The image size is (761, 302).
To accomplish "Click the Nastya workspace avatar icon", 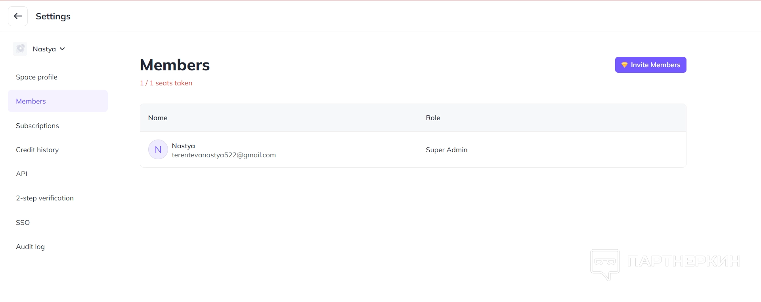I will [x=20, y=49].
